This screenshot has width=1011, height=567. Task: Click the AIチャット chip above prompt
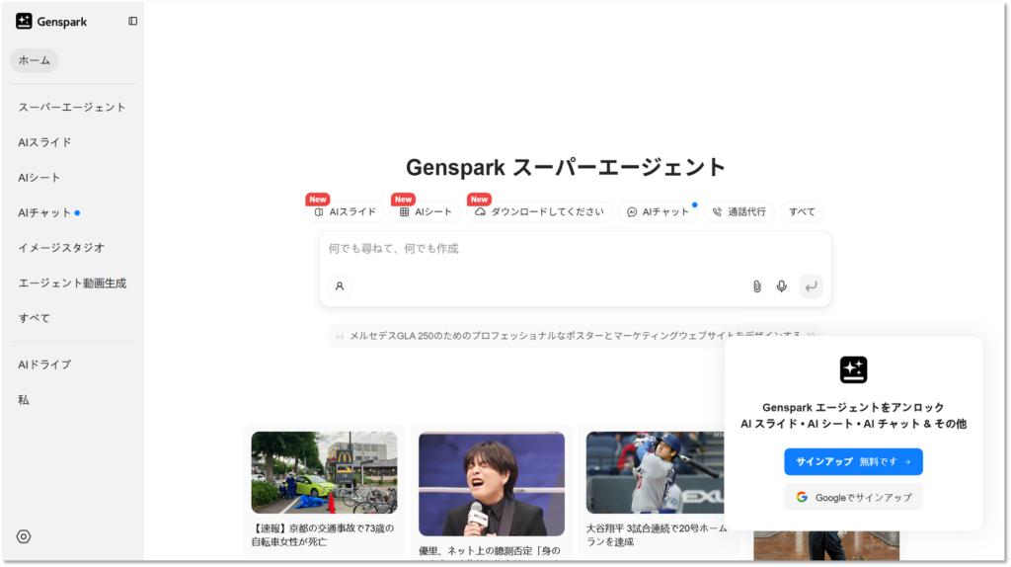tap(659, 211)
